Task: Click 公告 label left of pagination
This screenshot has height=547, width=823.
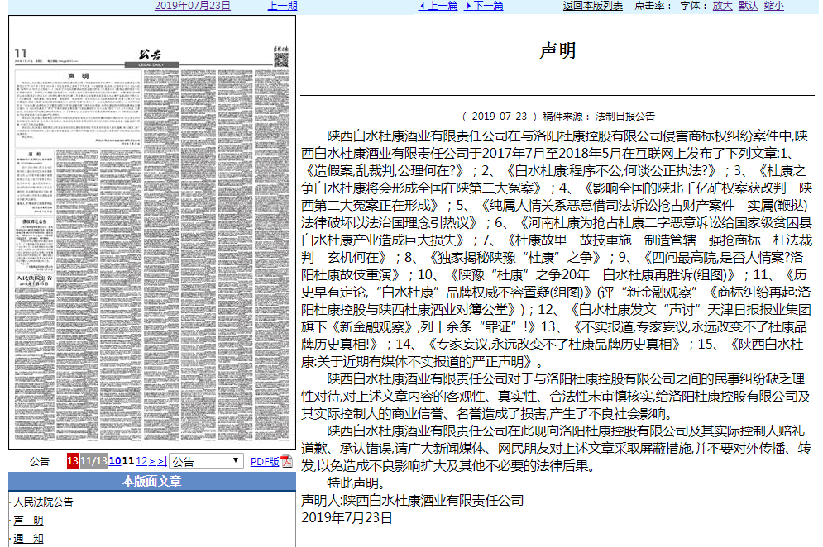Action: 40,462
